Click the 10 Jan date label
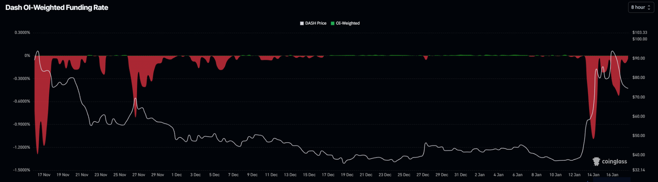The image size is (658, 182). pyautogui.click(x=555, y=175)
